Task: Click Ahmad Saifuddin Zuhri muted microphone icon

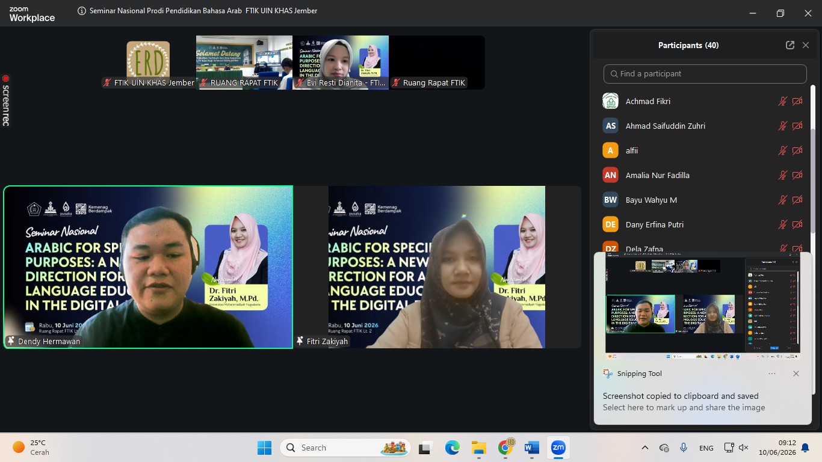Action: 783,126
